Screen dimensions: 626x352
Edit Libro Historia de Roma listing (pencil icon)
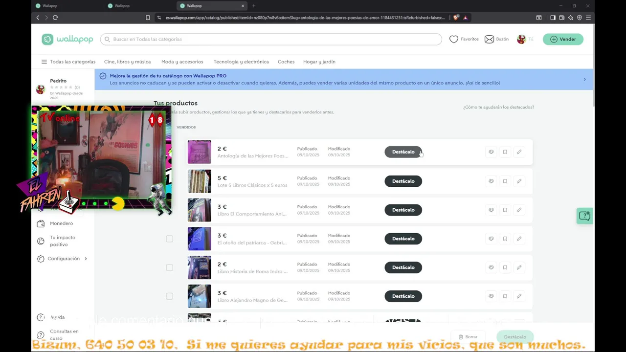519,267
